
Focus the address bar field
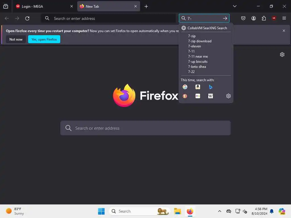pos(108,18)
